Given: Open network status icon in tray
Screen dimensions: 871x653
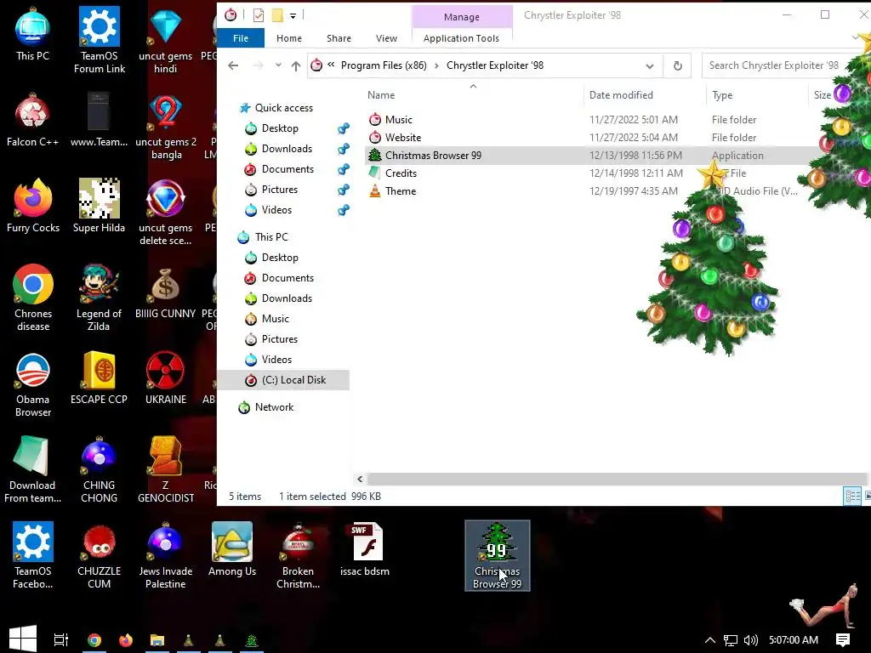Looking at the screenshot, I should pos(731,640).
